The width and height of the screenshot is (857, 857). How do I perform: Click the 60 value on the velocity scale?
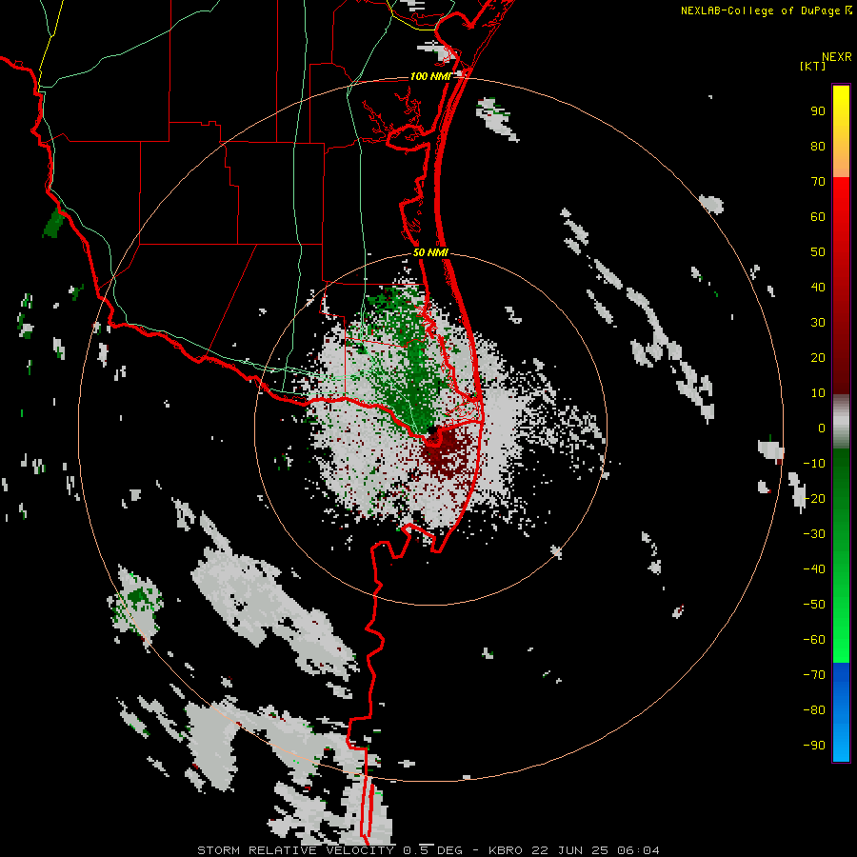tap(818, 217)
